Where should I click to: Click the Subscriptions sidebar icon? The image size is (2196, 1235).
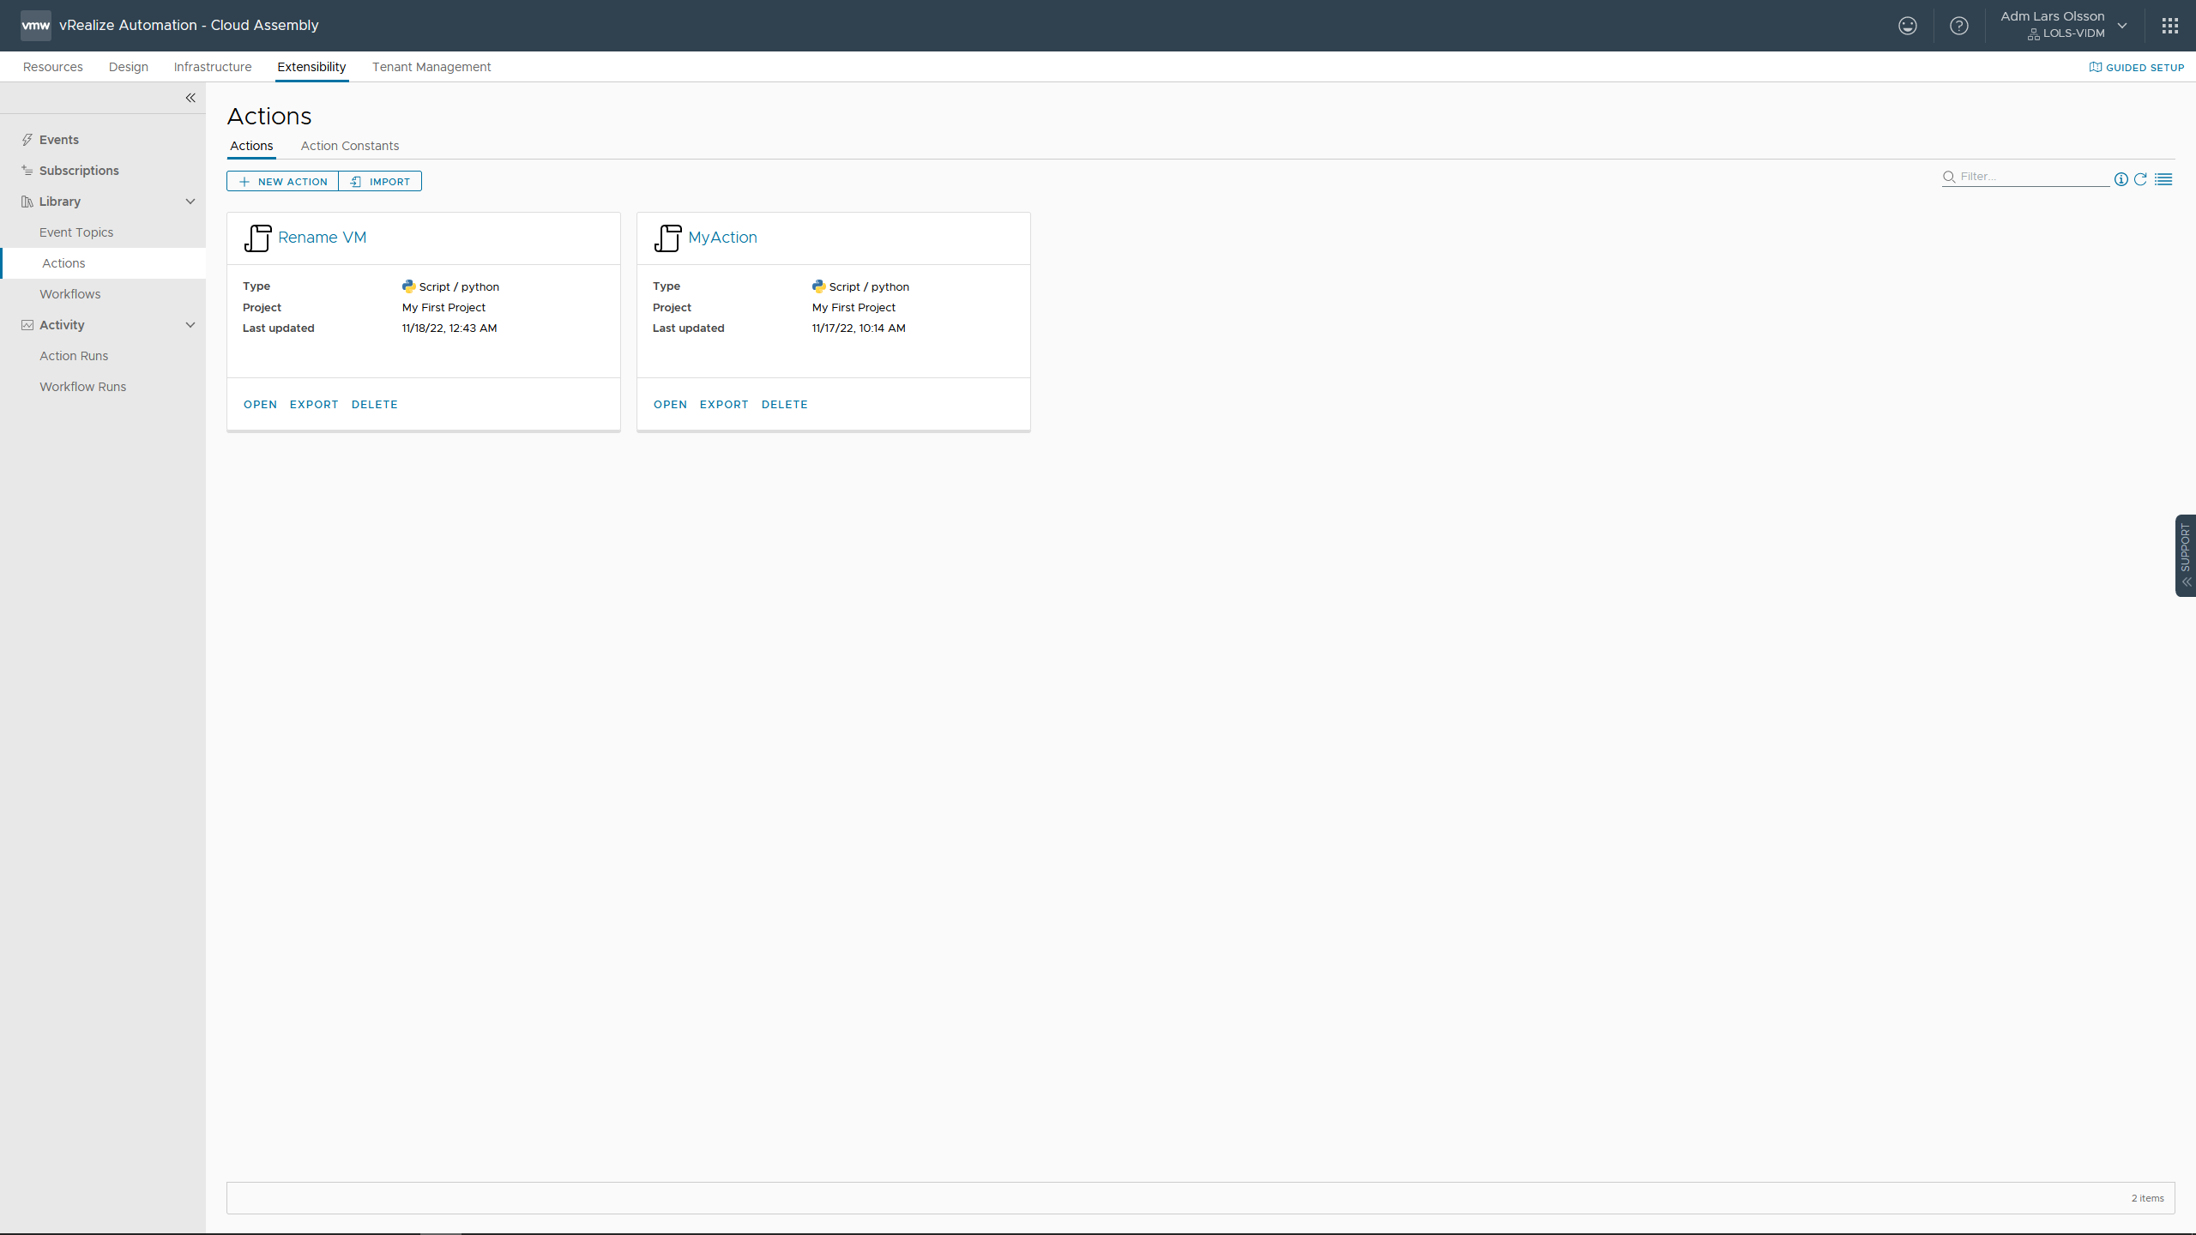pos(27,171)
